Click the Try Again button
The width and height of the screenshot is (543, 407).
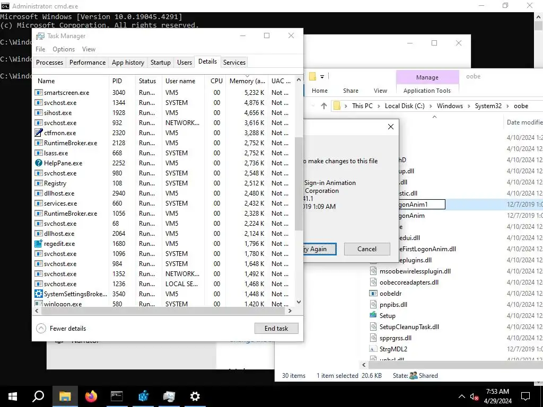click(319, 249)
